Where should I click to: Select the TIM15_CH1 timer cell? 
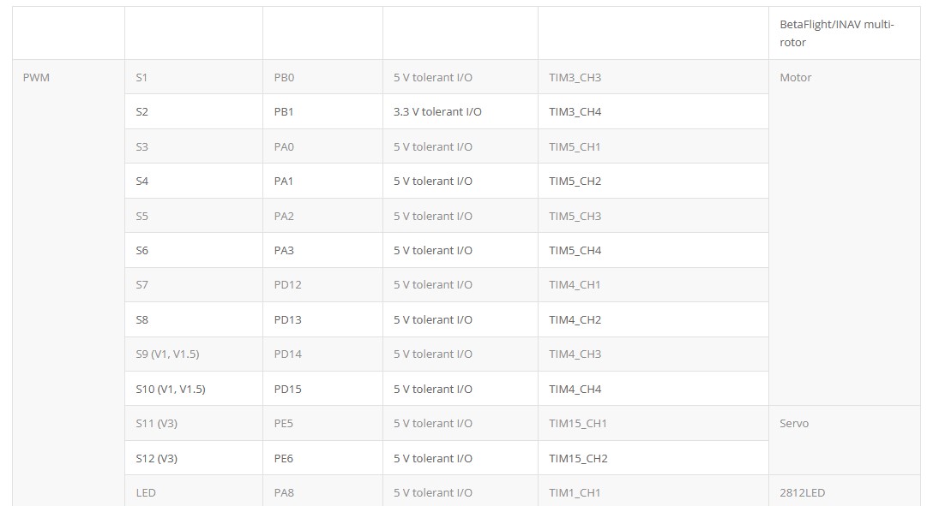click(653, 424)
